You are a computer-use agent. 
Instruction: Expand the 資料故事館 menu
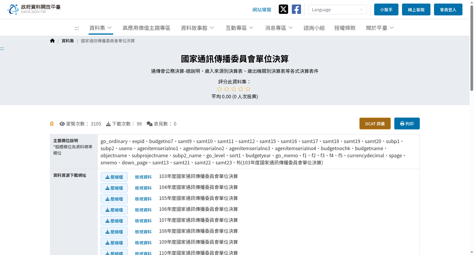click(x=197, y=28)
